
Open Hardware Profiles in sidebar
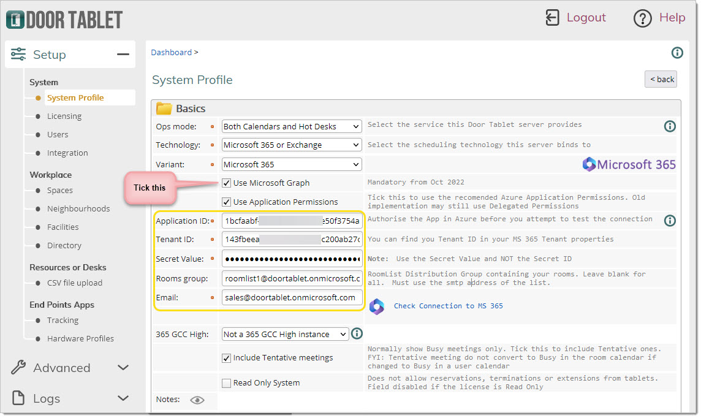pyautogui.click(x=80, y=339)
